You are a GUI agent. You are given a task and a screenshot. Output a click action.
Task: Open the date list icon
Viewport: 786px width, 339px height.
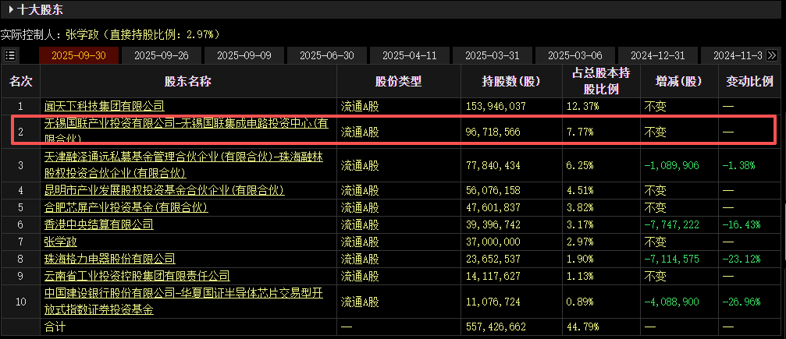pyautogui.click(x=10, y=55)
